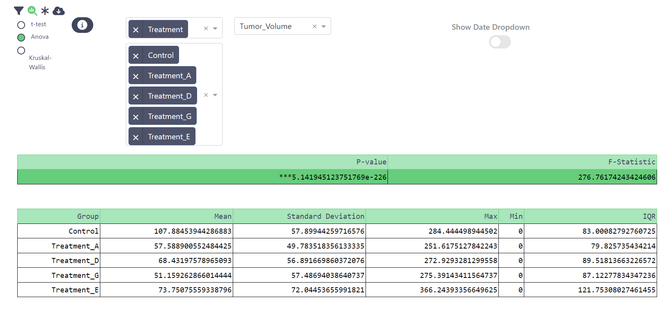The width and height of the screenshot is (670, 310).
Task: Click Treatment_E max value 366.24393356649625
Action: click(x=458, y=290)
